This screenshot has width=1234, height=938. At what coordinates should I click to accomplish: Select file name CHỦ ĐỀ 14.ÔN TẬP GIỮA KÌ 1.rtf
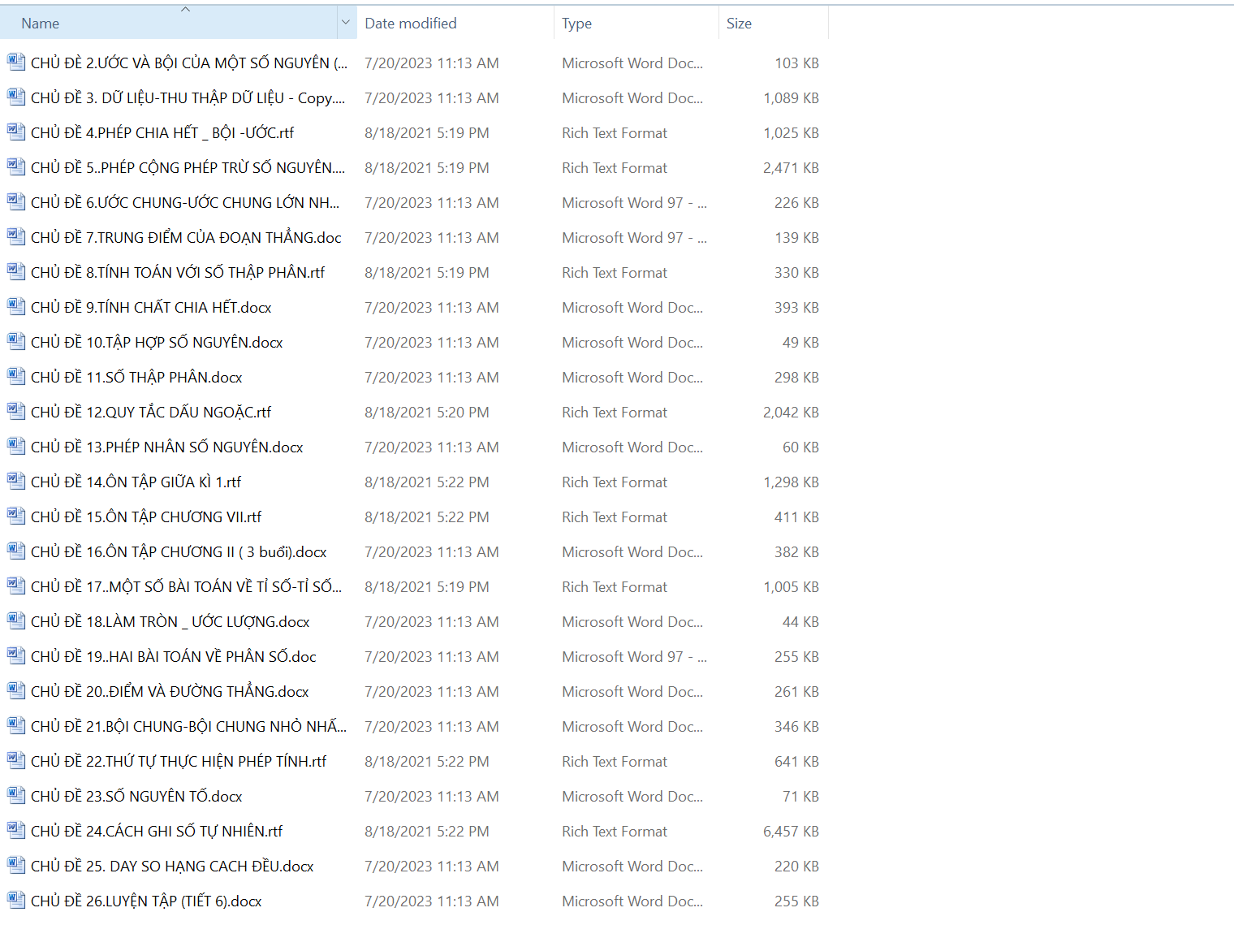(136, 482)
